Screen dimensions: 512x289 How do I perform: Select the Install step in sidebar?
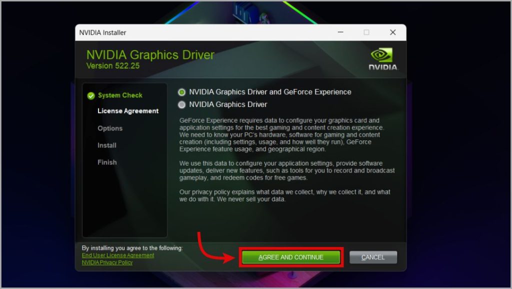pos(107,145)
